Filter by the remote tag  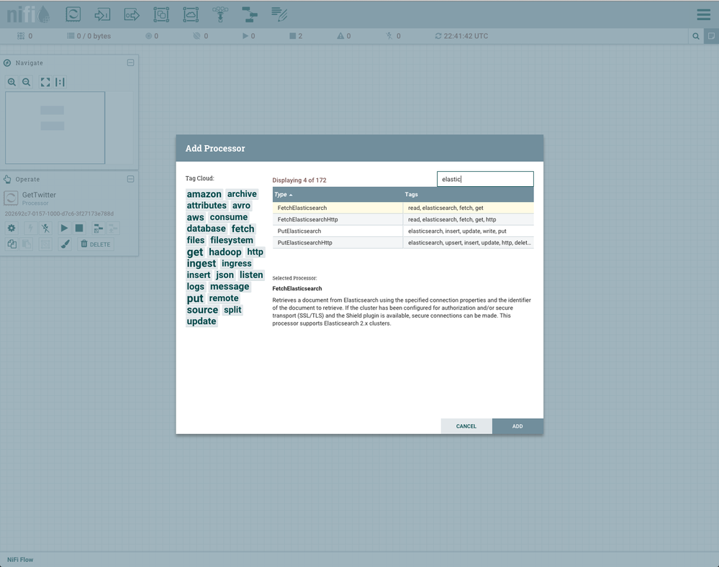(x=224, y=298)
